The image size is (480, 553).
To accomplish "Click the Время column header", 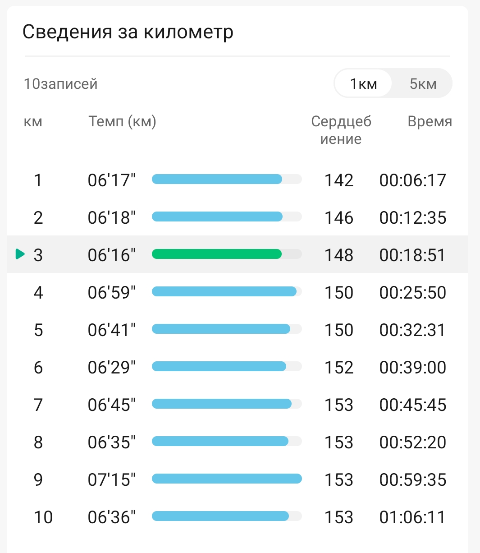I will point(430,121).
